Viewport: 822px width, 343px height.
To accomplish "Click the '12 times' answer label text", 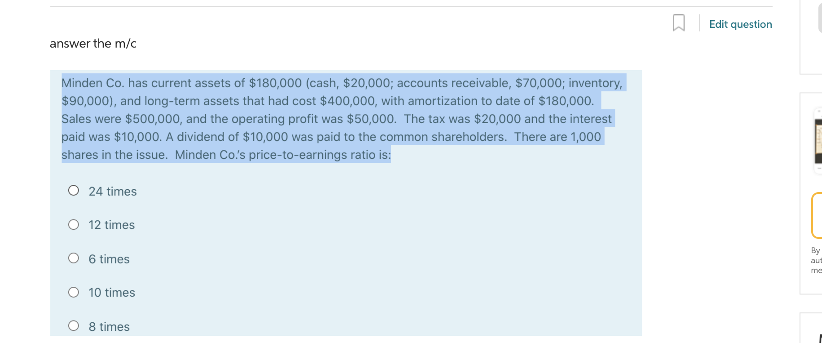I will tap(112, 224).
